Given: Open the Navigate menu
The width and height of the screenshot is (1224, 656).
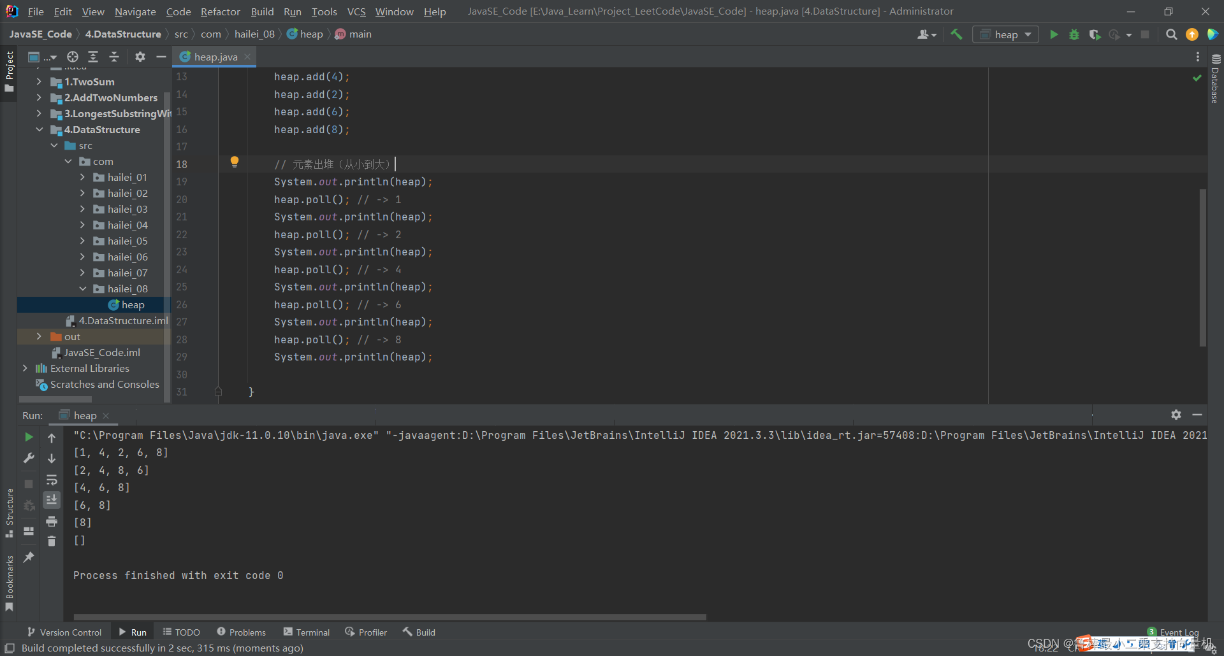Looking at the screenshot, I should coord(135,11).
